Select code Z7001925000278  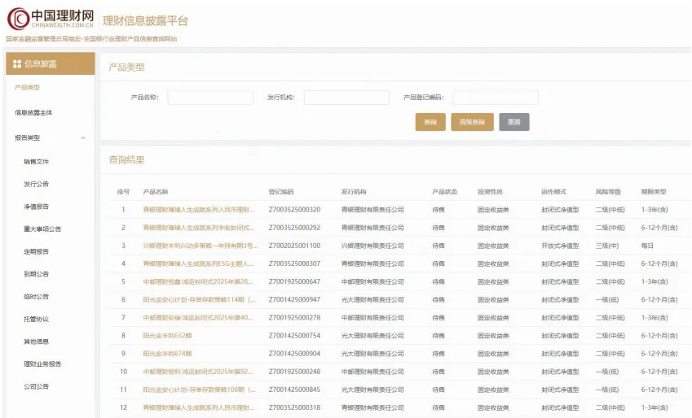[294, 318]
